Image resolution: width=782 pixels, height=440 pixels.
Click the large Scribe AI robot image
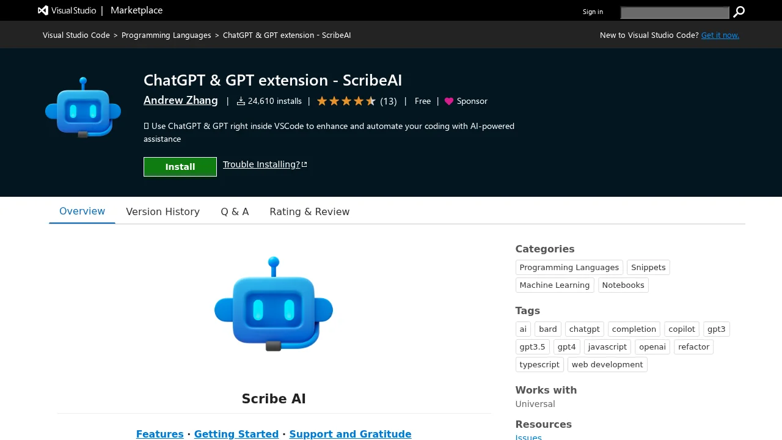[x=274, y=304]
